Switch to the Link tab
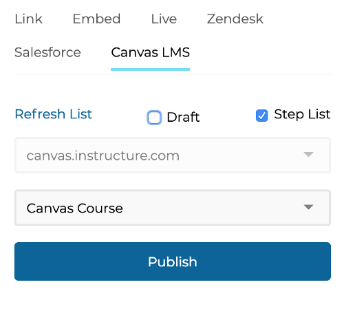 point(28,19)
